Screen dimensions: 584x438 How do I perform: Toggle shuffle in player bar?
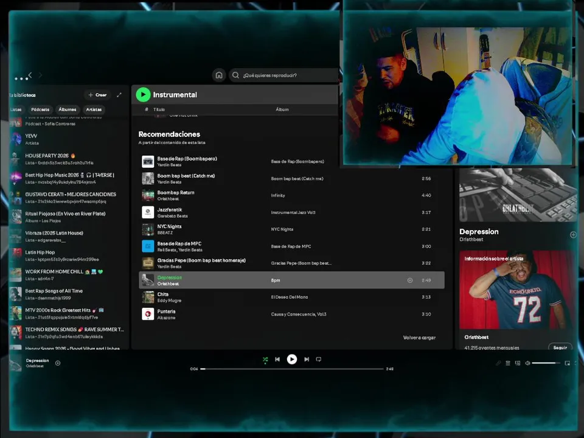[x=265, y=360]
